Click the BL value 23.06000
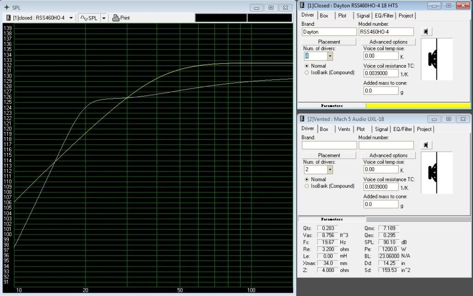The width and height of the screenshot is (473, 296). pyautogui.click(x=389, y=256)
